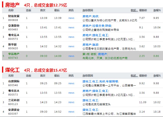Click first limit time 14:23 for 兰花科创

(x=44, y=102)
